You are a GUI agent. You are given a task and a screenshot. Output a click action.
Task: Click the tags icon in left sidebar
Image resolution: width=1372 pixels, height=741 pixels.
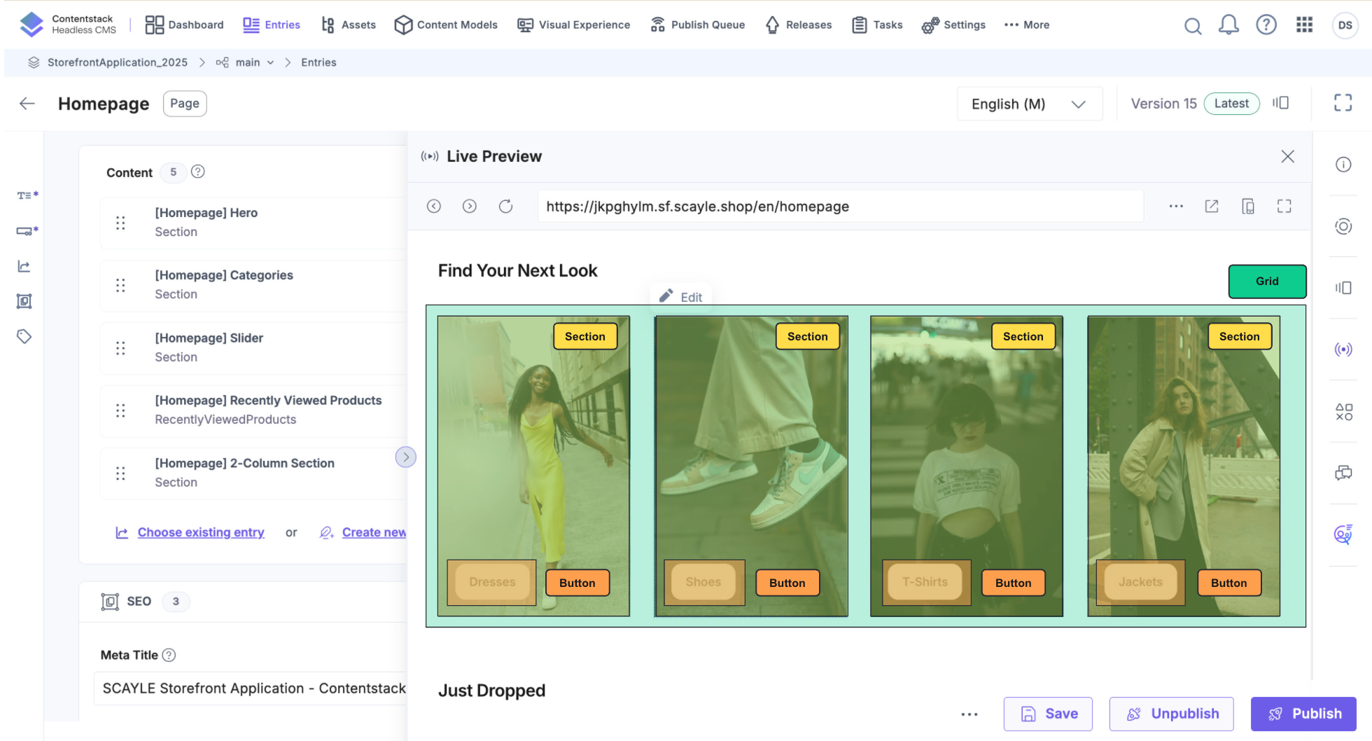(x=24, y=337)
